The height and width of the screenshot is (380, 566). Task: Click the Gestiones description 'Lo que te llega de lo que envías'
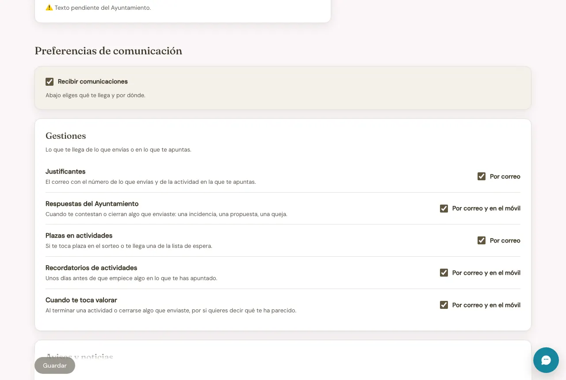point(119,150)
